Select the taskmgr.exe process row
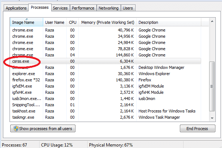This screenshot has width=222, height=148. point(23,117)
